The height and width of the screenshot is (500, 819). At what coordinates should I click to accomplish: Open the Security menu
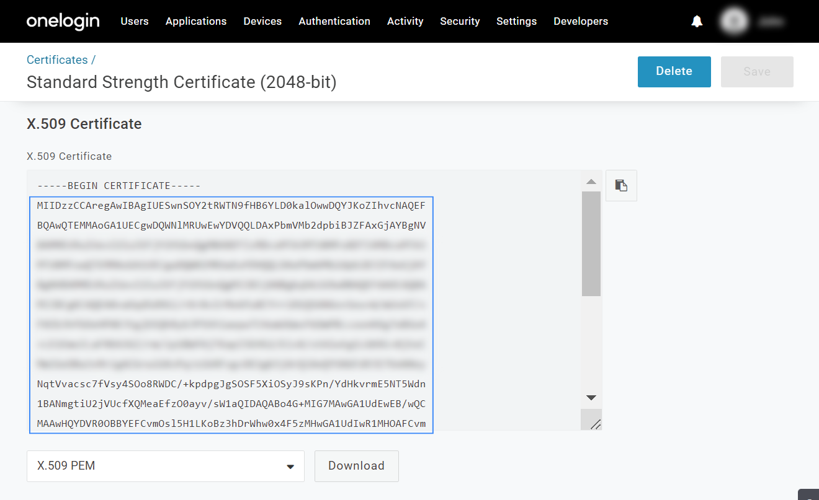point(460,22)
